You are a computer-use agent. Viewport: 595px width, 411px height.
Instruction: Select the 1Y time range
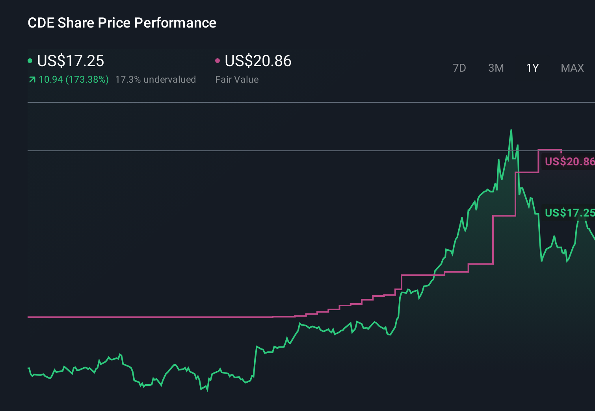pyautogui.click(x=532, y=68)
